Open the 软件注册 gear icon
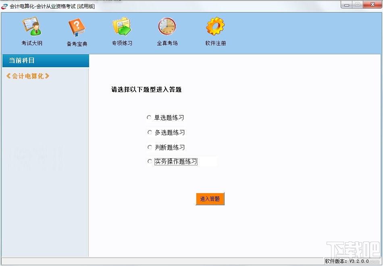This screenshot has height=266, width=383. click(x=215, y=26)
